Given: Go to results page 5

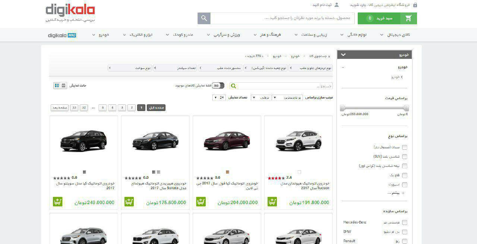Looking at the screenshot, I should [x=102, y=108].
